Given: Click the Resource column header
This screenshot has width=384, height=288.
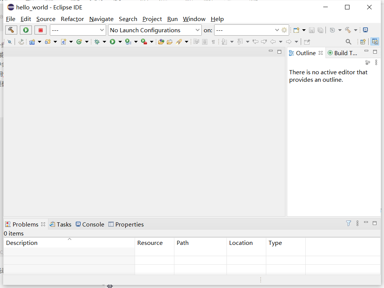Looking at the screenshot, I should (154, 243).
